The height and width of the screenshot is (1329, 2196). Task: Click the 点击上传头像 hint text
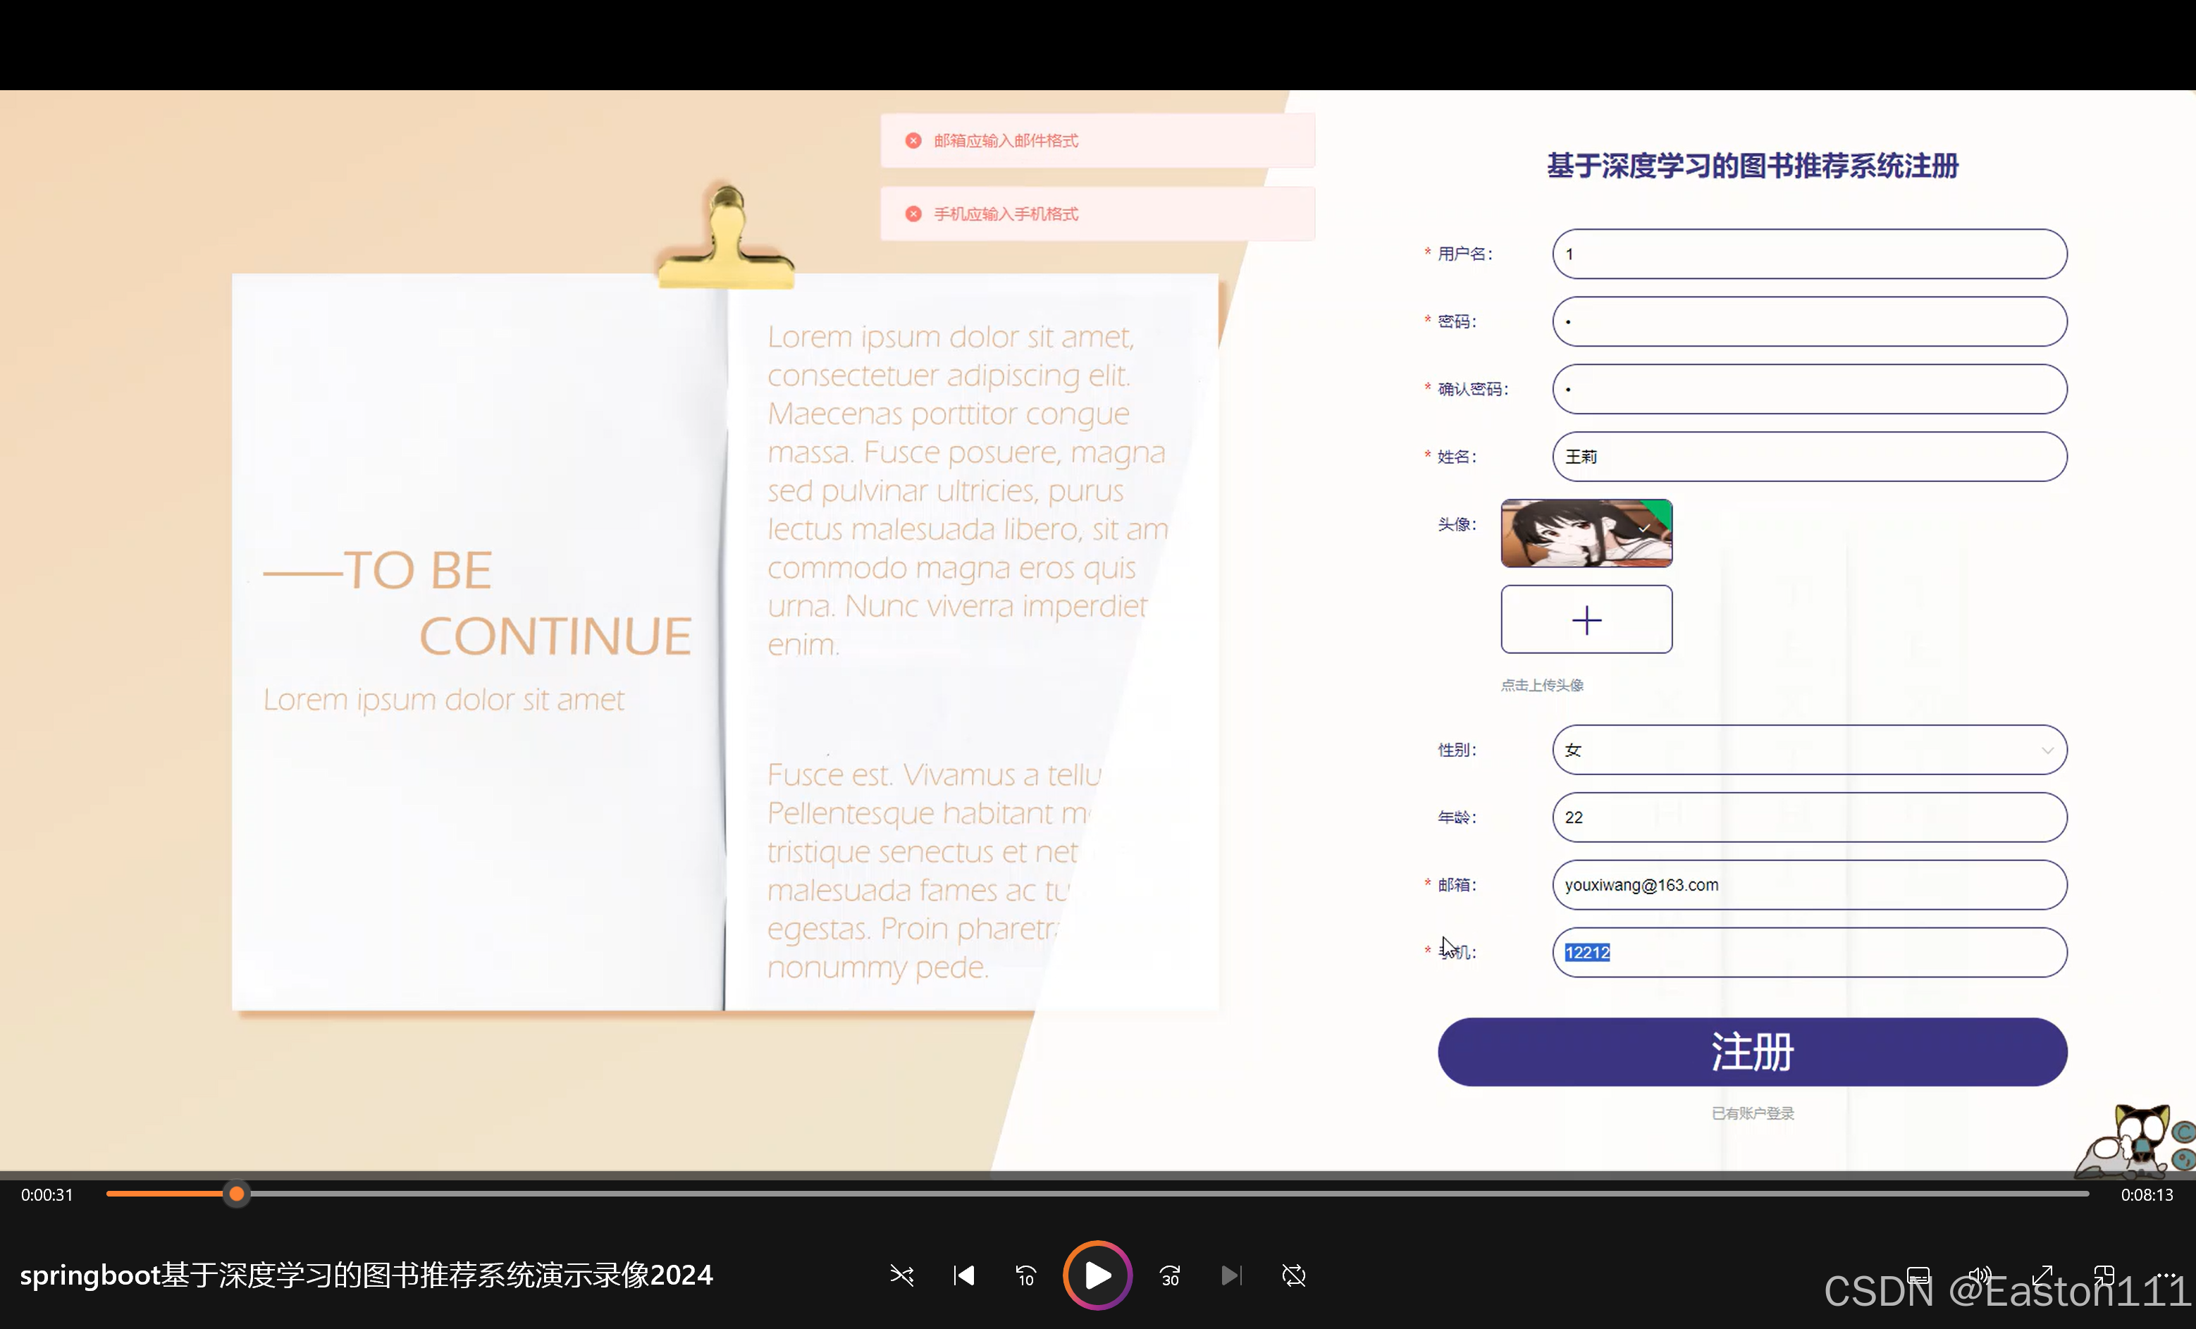[1542, 686]
